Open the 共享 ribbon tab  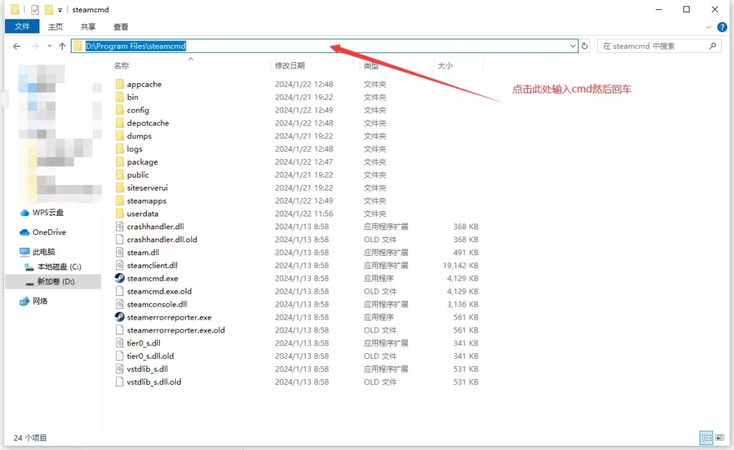click(x=88, y=27)
